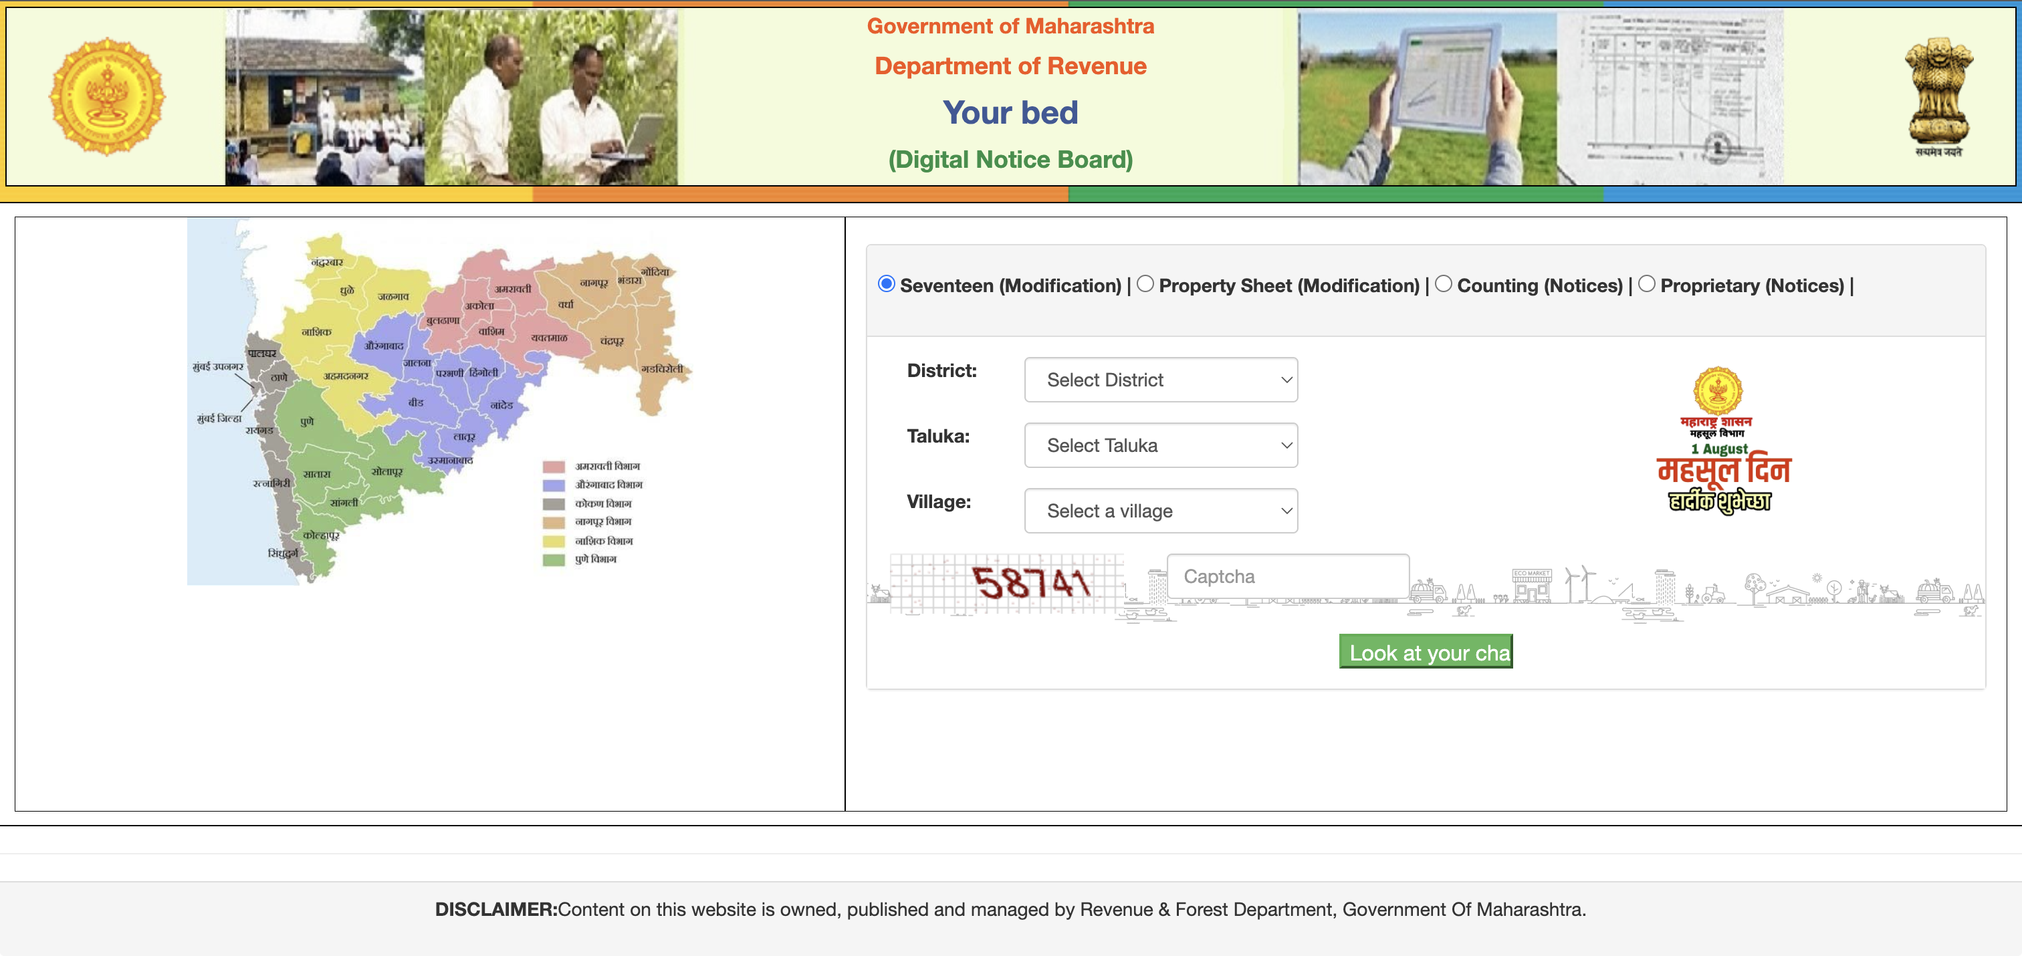This screenshot has height=960, width=2022.
Task: Click the Taluka: label
Action: point(938,437)
